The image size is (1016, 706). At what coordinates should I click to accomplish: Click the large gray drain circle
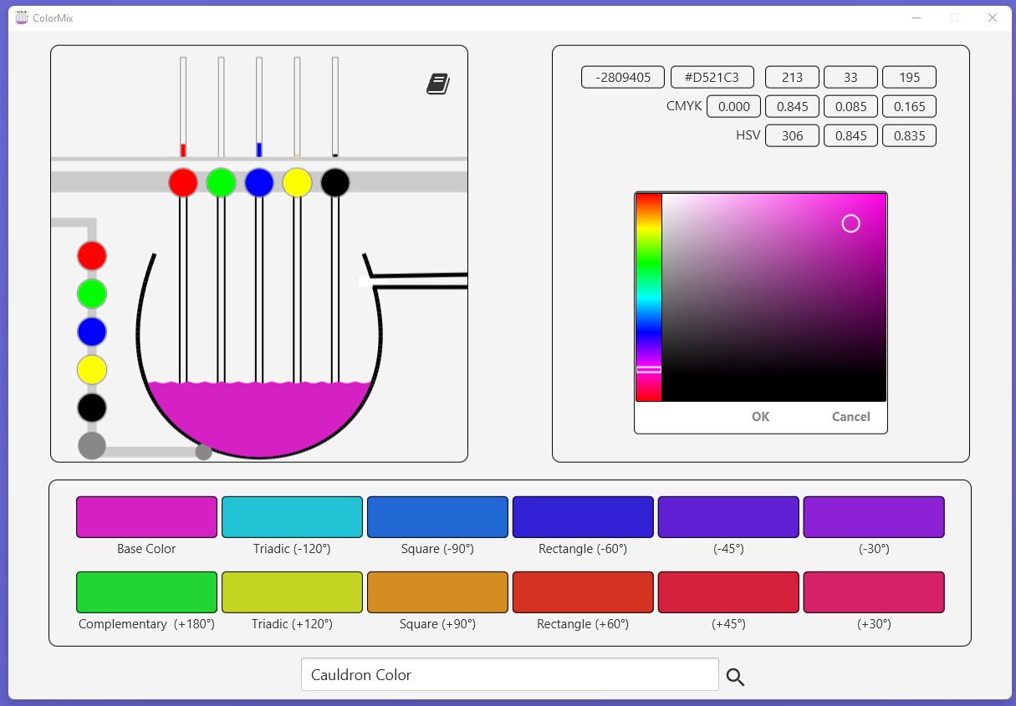pyautogui.click(x=92, y=445)
